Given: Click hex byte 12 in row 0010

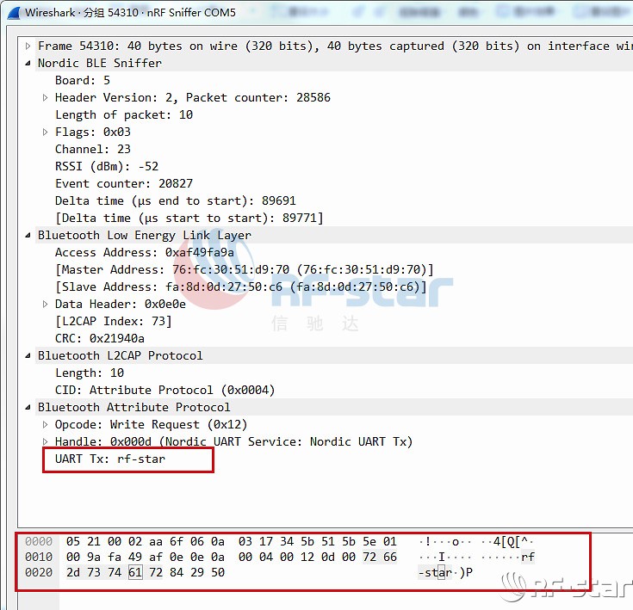Looking at the screenshot, I should click(307, 558).
